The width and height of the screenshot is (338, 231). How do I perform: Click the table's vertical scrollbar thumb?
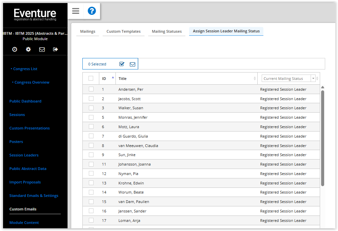point(322,138)
